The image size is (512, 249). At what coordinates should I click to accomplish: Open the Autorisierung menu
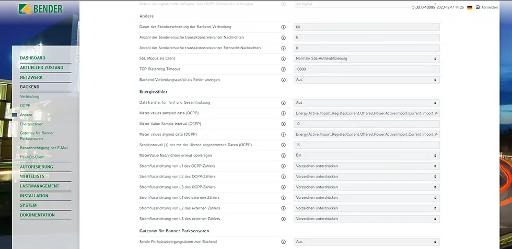pyautogui.click(x=36, y=167)
